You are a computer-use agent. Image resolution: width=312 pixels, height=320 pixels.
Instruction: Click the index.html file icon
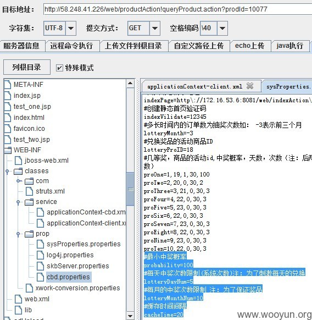(8, 117)
